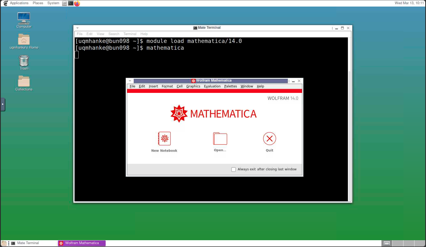Select uqmhanke's Home folder icon
This screenshot has width=426, height=247.
point(24,39)
